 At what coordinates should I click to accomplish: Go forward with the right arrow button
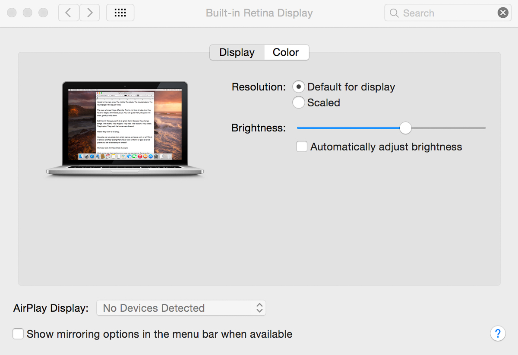(89, 13)
